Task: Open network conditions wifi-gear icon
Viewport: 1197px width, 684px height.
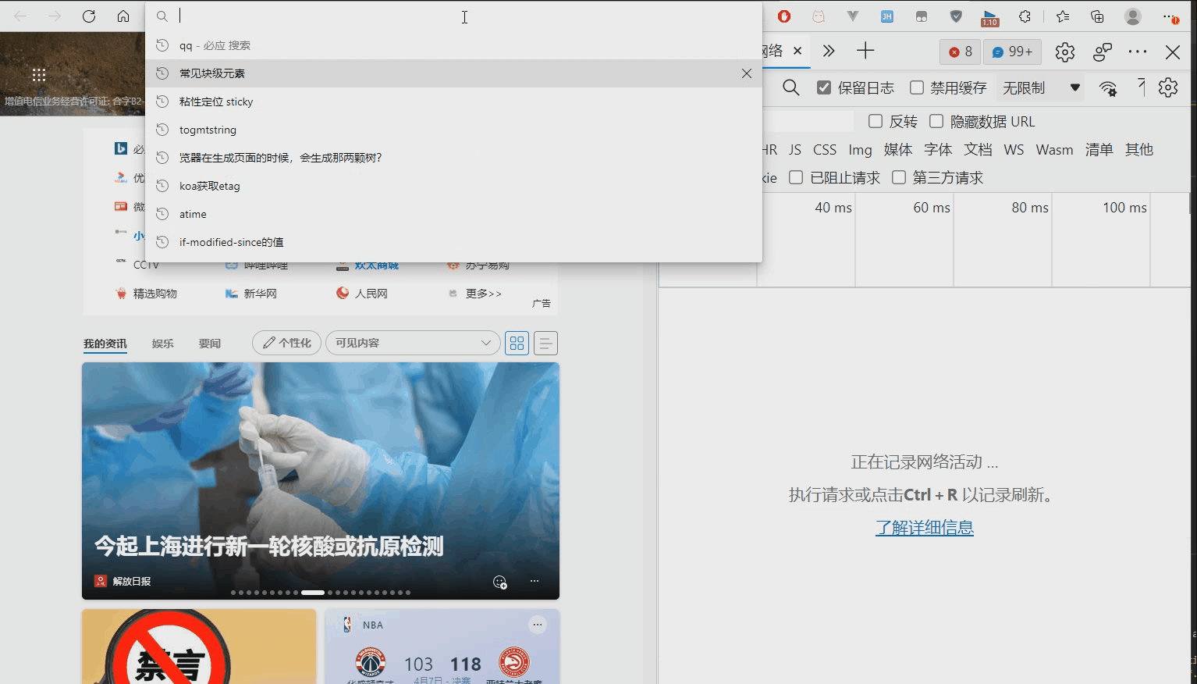Action: pos(1109,87)
